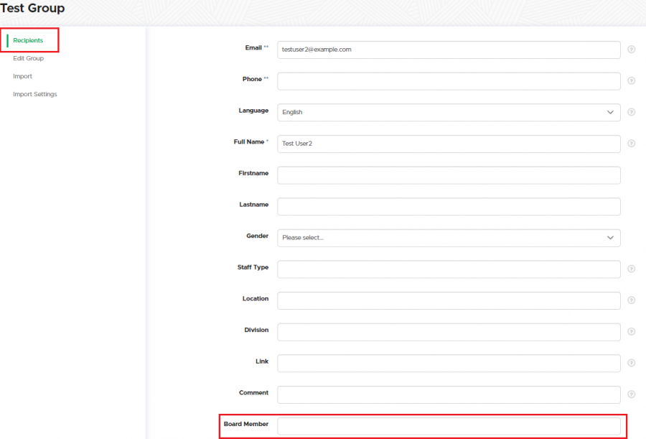646x439 pixels.
Task: Click the help icon beside Comment
Action: [x=632, y=394]
